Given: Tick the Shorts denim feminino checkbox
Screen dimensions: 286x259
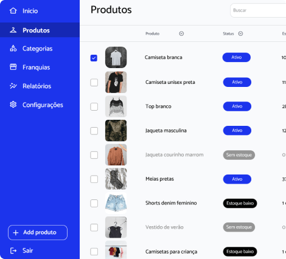Looking at the screenshot, I should (x=94, y=203).
